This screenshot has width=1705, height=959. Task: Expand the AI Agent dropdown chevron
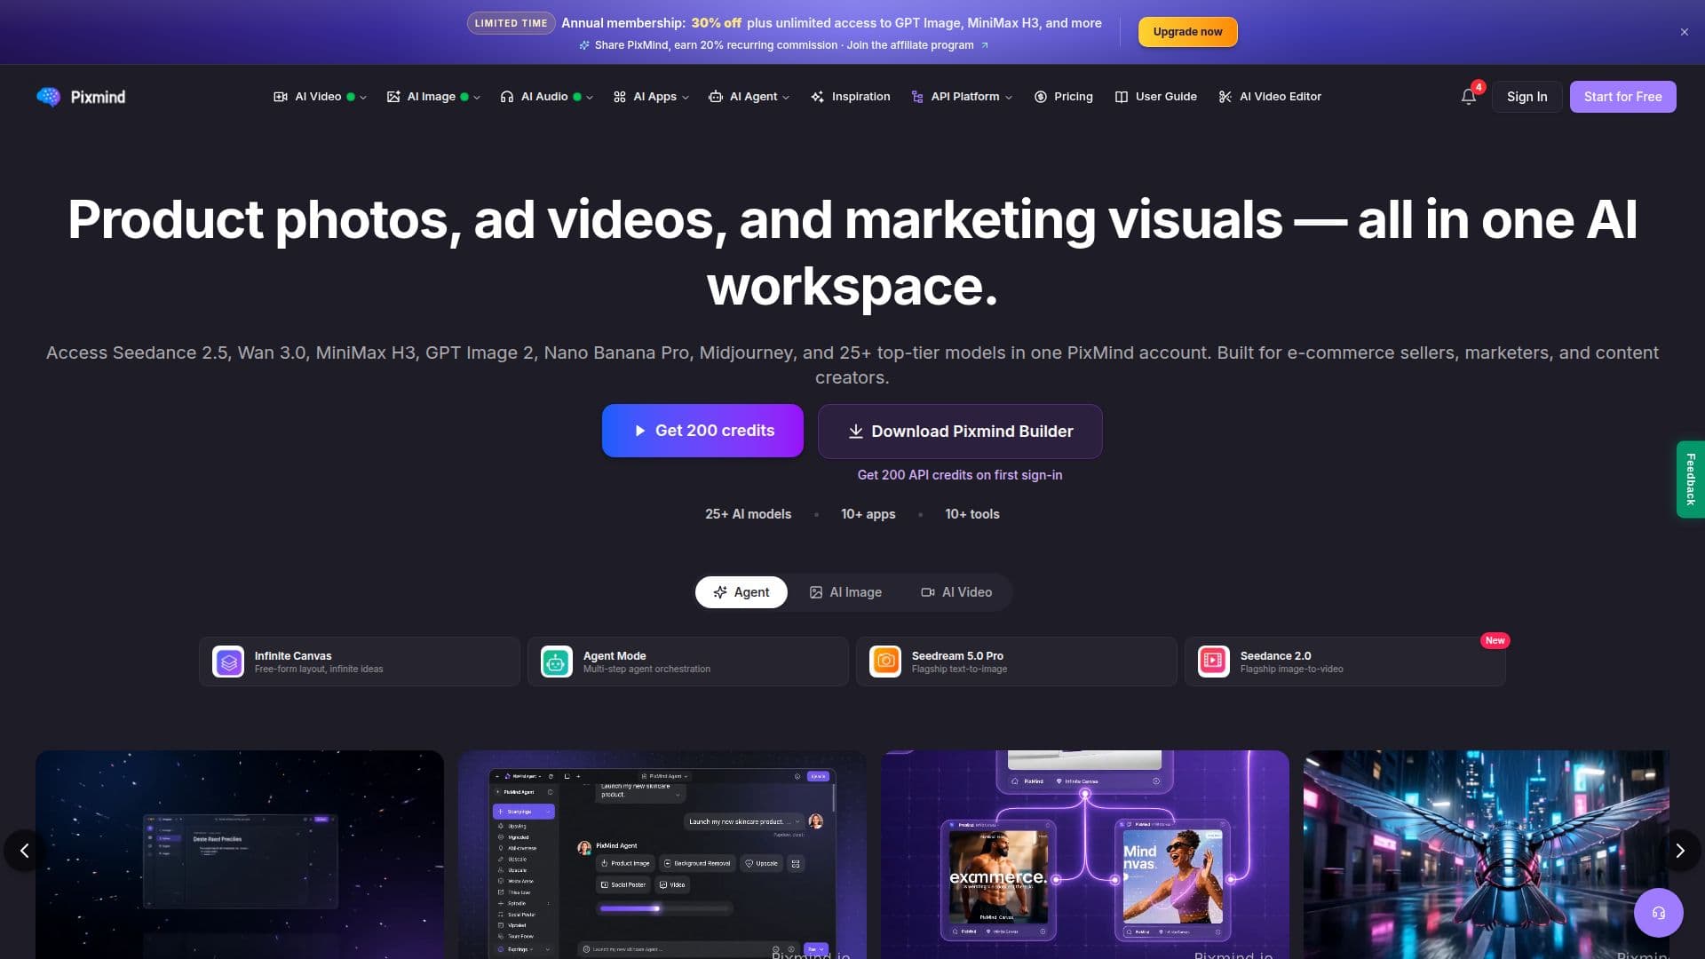tap(786, 98)
